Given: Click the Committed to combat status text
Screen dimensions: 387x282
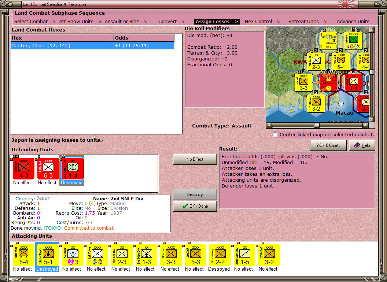Looking at the screenshot, I should click(x=89, y=228).
